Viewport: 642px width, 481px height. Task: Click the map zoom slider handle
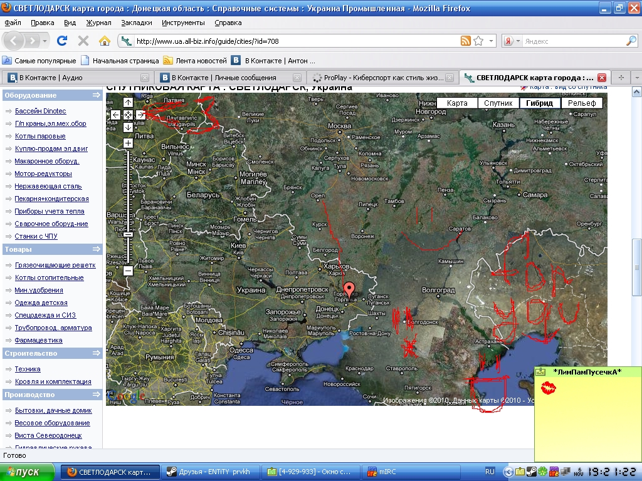click(128, 234)
